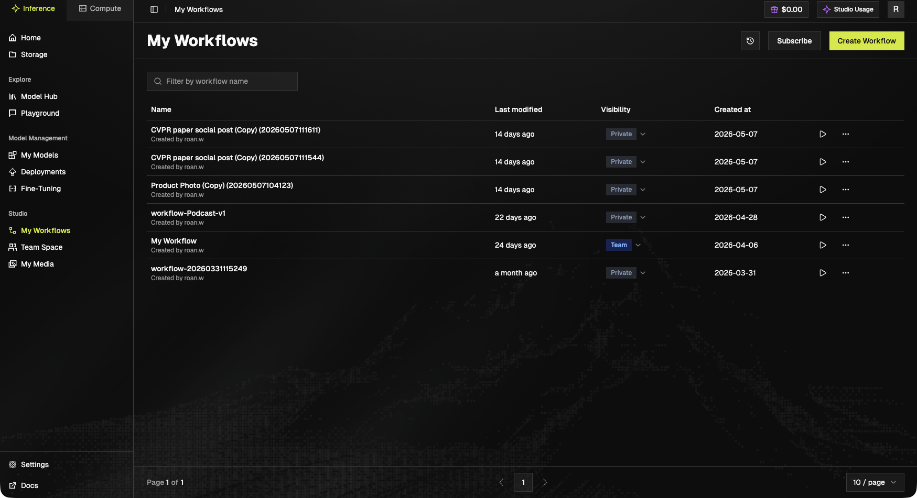Expand visibility dropdown for CVPR copy 20260507111544

click(643, 162)
